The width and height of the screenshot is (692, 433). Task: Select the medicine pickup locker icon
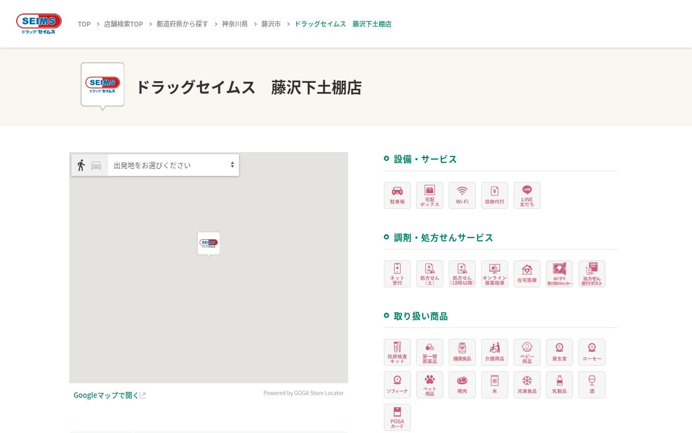(x=560, y=274)
